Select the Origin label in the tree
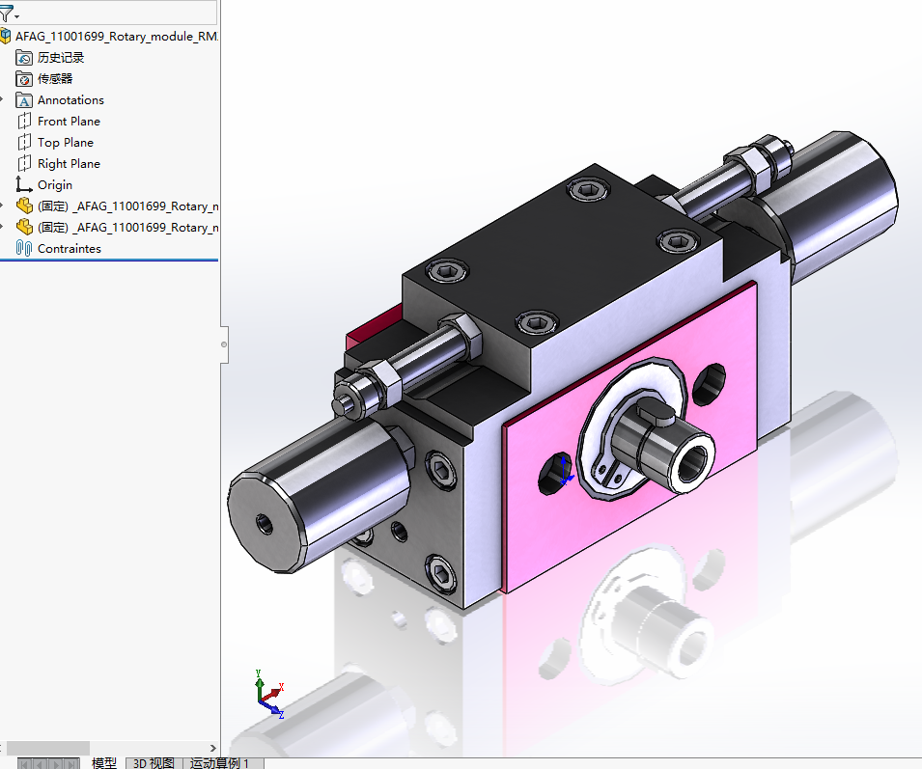 click(55, 184)
